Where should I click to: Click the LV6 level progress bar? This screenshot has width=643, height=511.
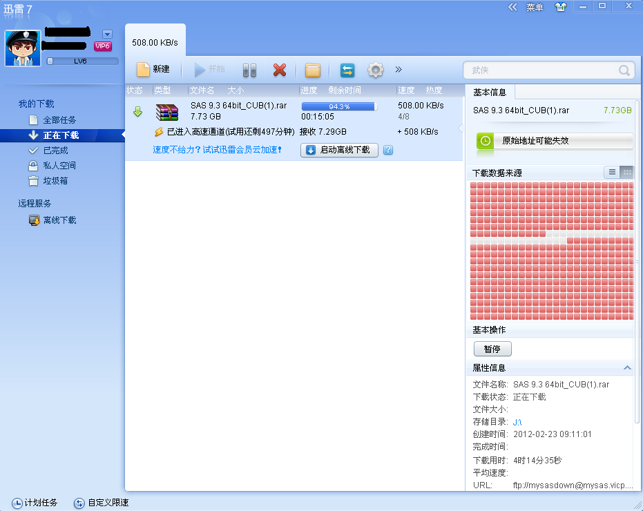coord(82,61)
